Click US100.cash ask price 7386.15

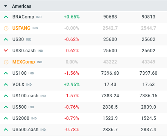[149, 96]
